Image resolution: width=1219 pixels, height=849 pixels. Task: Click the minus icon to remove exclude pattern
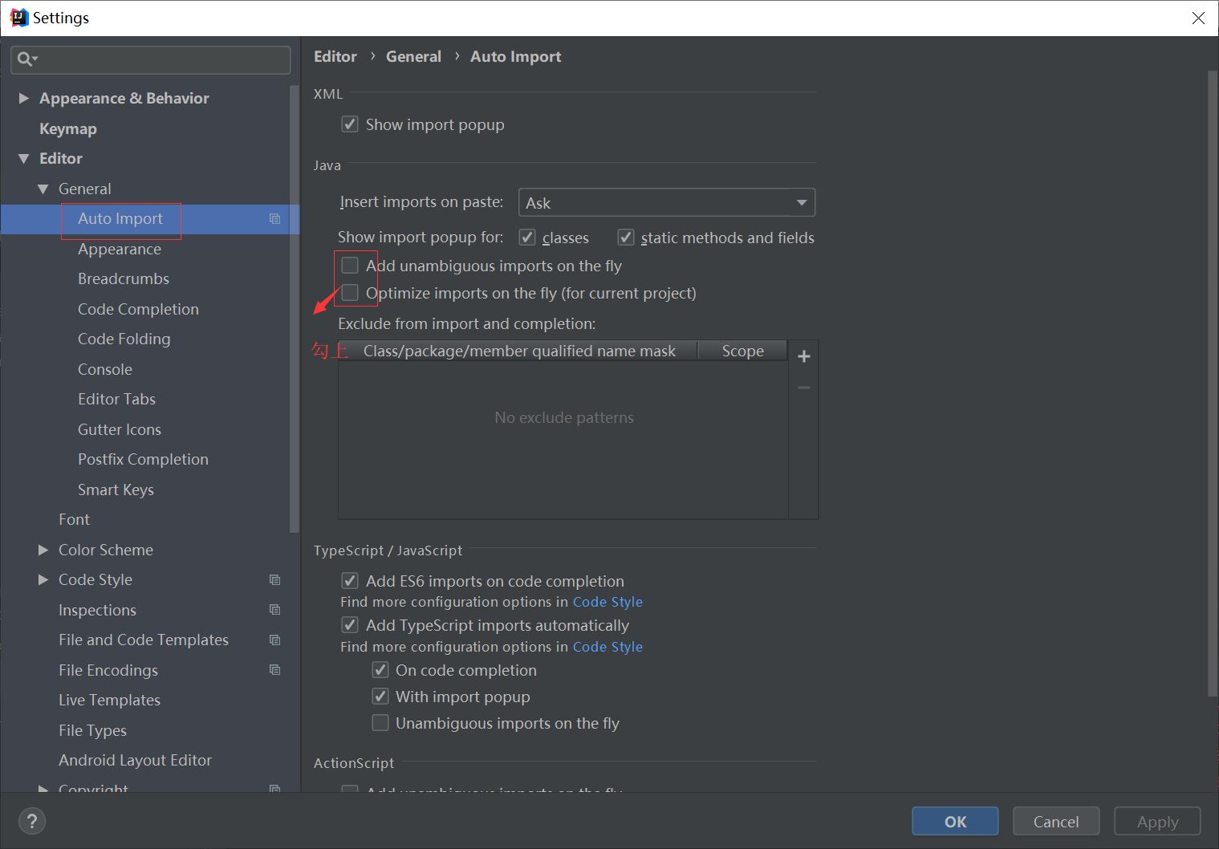(804, 388)
